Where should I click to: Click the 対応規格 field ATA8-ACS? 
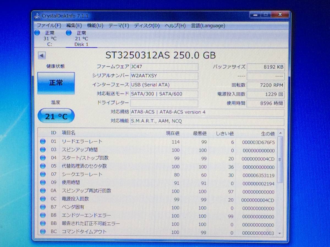[207, 112]
